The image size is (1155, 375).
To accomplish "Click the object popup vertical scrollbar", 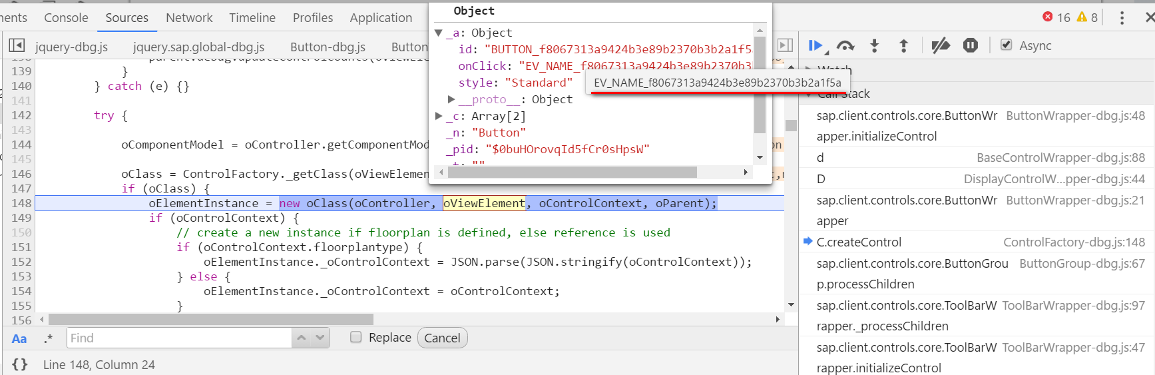I will (760, 85).
